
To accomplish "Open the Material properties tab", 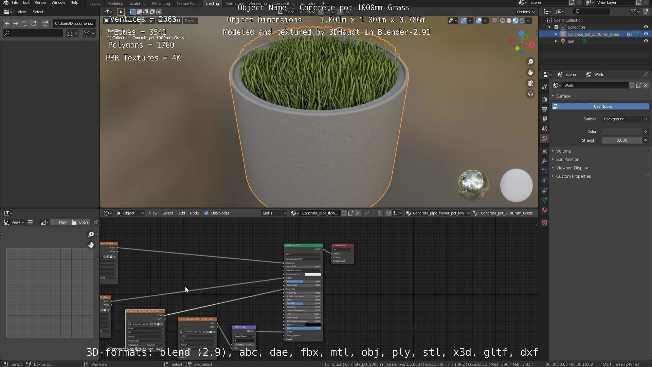I will click(x=544, y=210).
